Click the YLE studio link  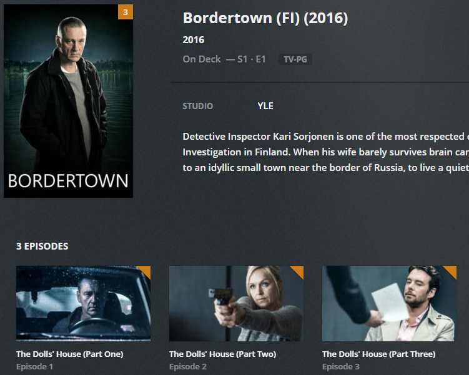(265, 106)
